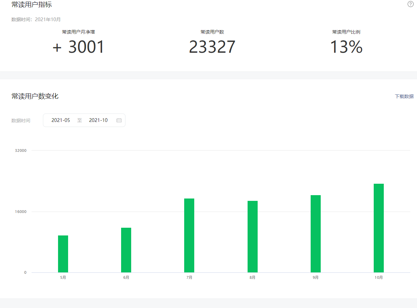Set end month field 2021-10
This screenshot has width=417, height=308.
[98, 120]
